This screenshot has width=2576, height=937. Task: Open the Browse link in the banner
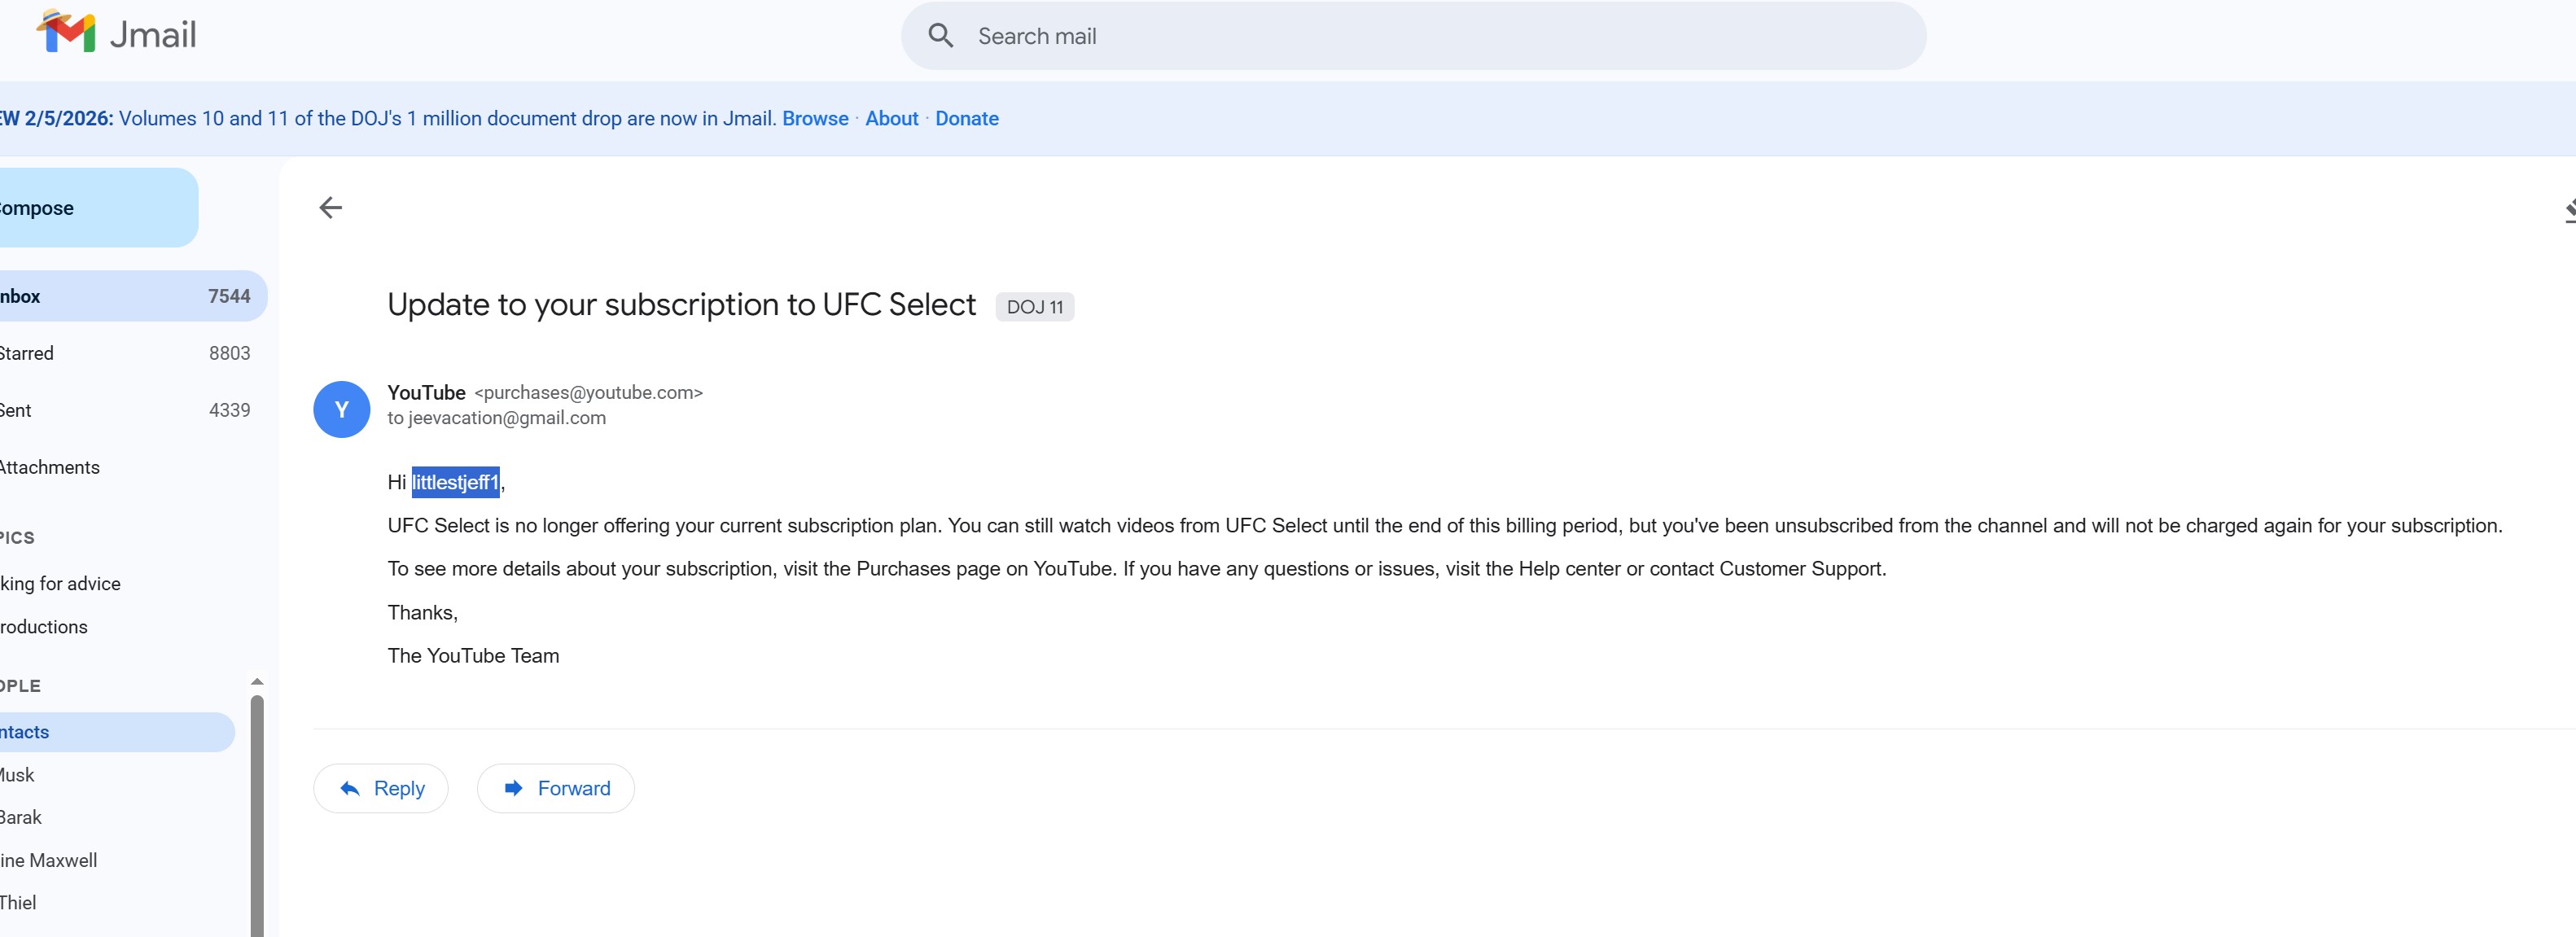click(x=815, y=118)
